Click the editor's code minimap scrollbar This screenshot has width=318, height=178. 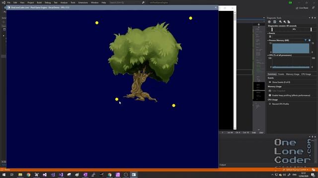point(259,78)
